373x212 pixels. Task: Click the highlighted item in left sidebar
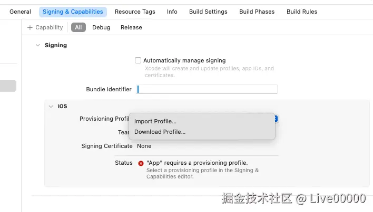coord(8,86)
